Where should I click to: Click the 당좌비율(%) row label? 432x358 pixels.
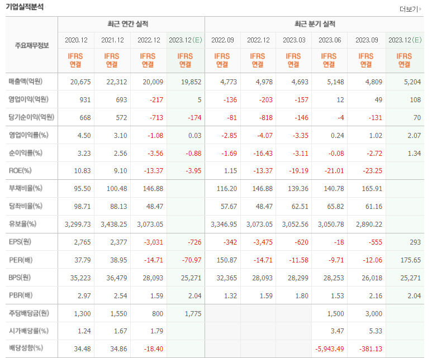25,206
